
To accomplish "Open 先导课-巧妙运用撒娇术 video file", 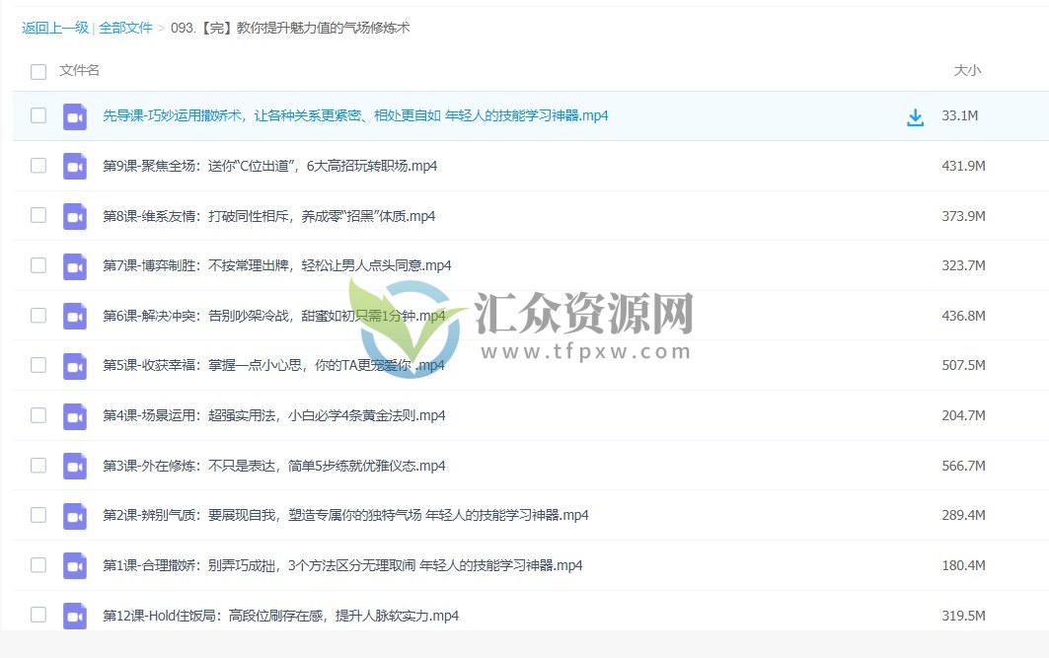I will coord(355,115).
